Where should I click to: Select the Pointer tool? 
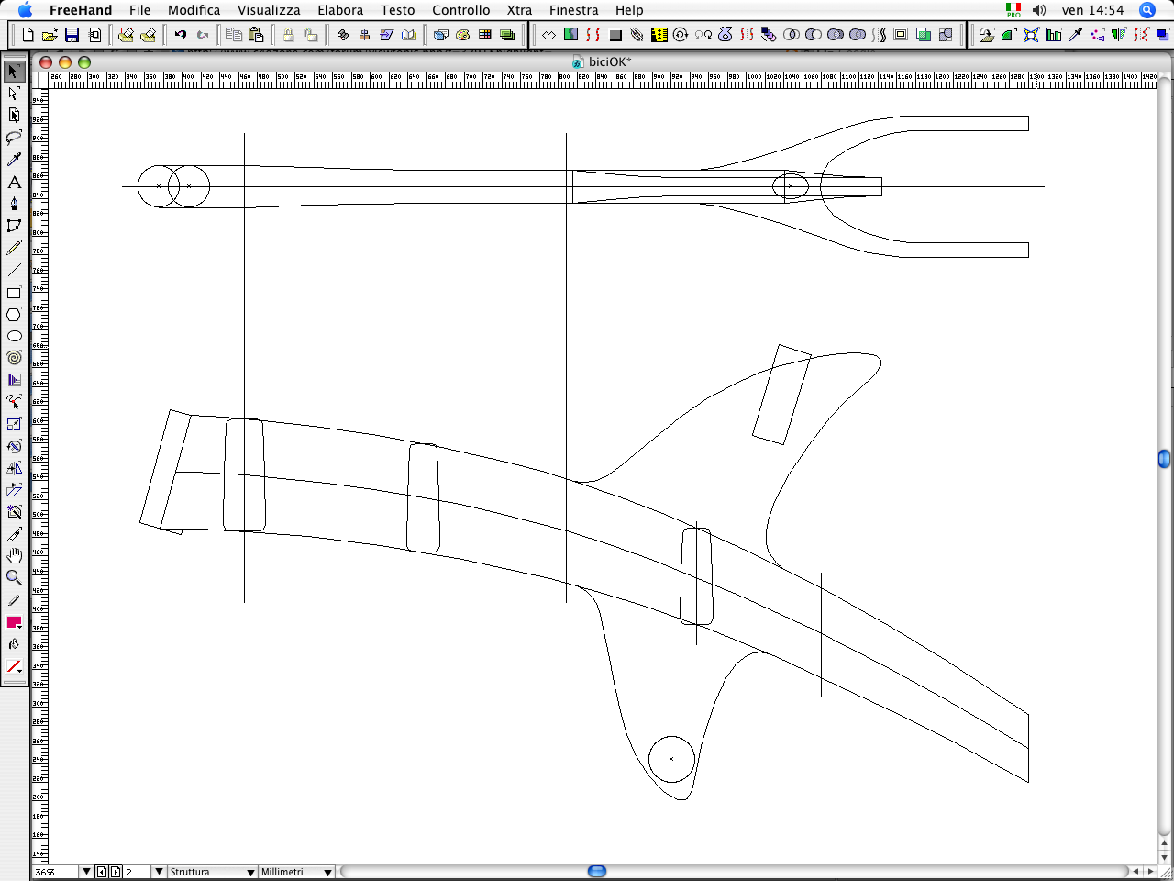tap(14, 71)
